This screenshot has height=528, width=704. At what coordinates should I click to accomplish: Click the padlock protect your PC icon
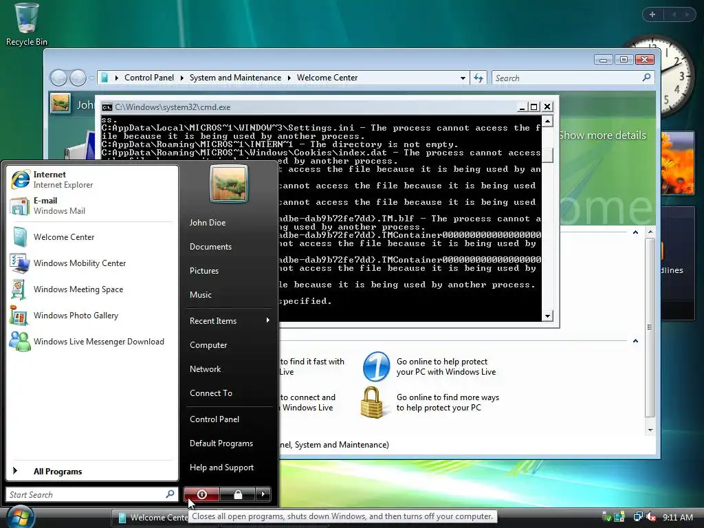pos(372,402)
